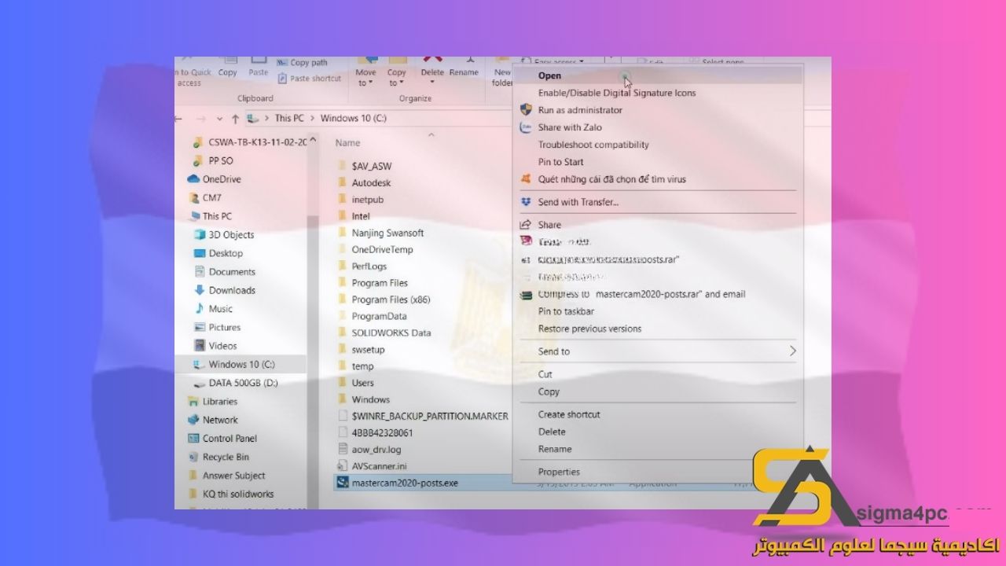This screenshot has width=1006, height=566.
Task: Click the Forward navigation arrow
Action: click(x=200, y=119)
